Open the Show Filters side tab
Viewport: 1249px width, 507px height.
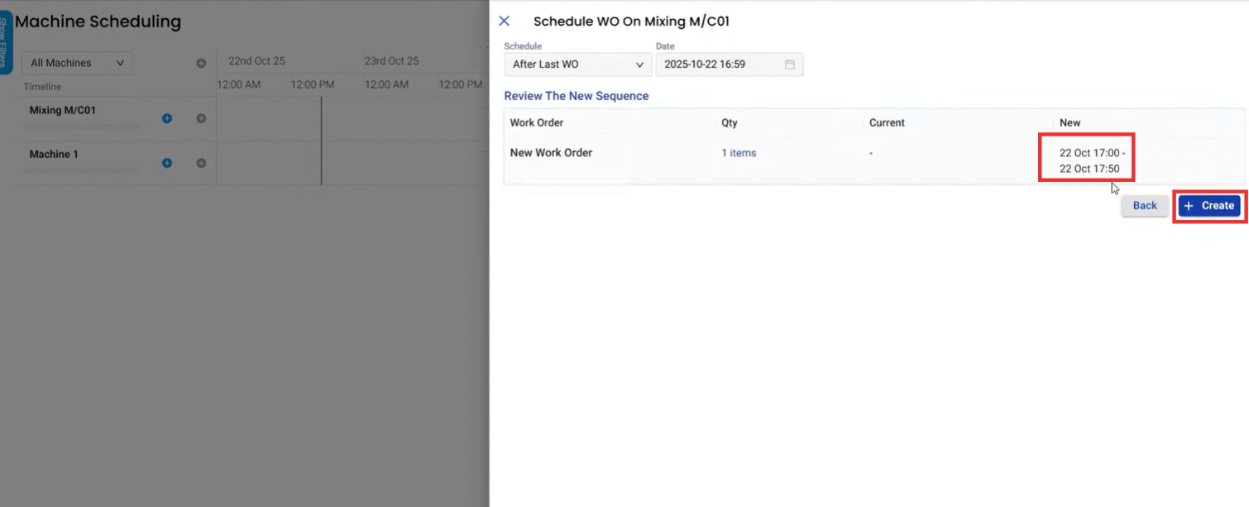6,41
